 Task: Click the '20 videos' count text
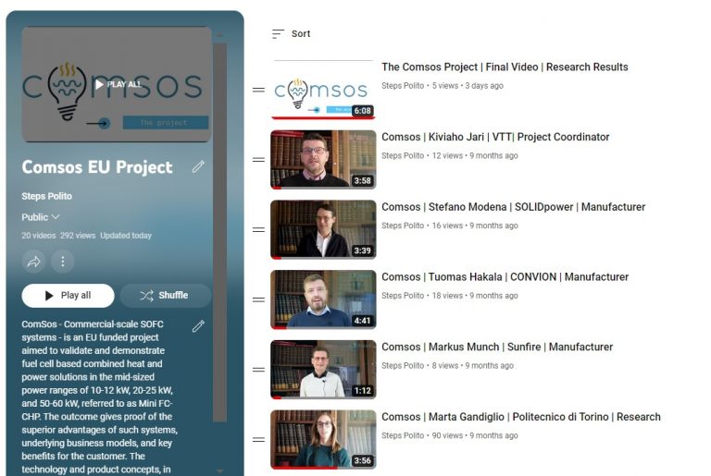click(x=39, y=236)
